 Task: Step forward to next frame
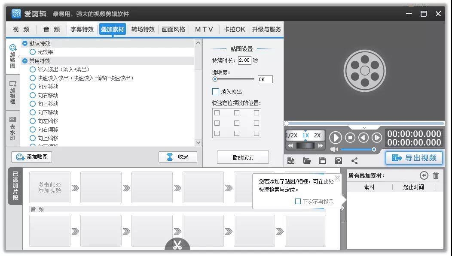pos(377,138)
